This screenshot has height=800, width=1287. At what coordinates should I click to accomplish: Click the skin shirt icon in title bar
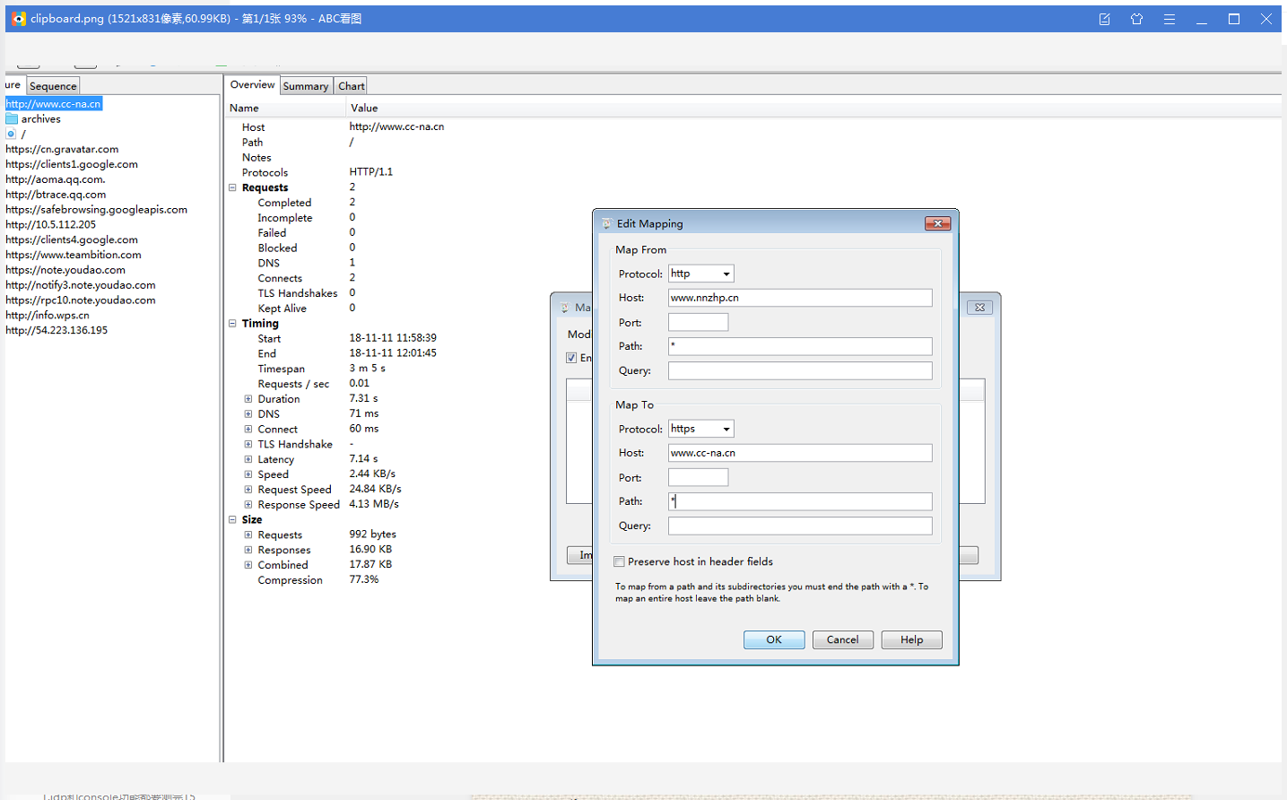(1136, 19)
